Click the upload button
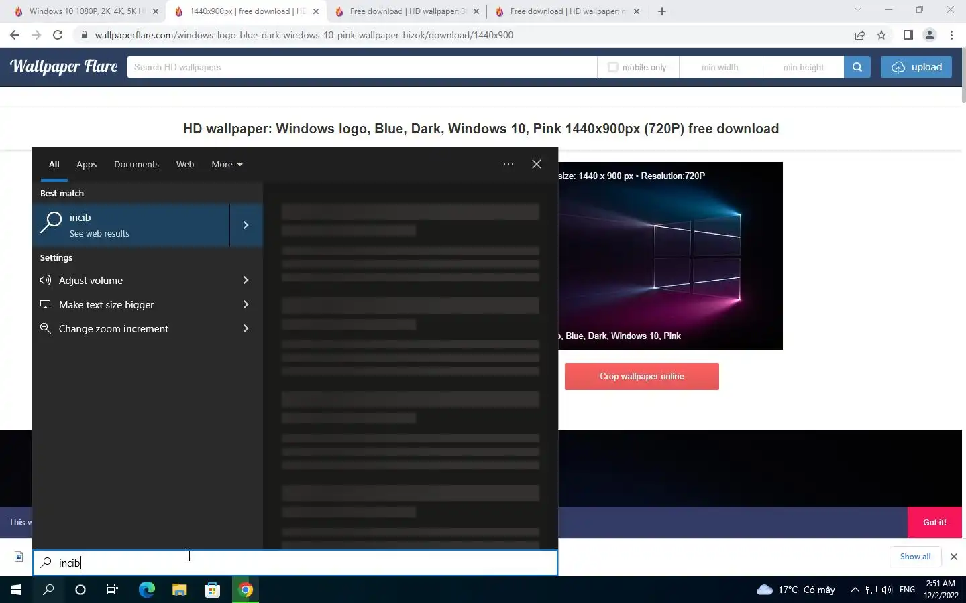This screenshot has height=603, width=966. 916,67
